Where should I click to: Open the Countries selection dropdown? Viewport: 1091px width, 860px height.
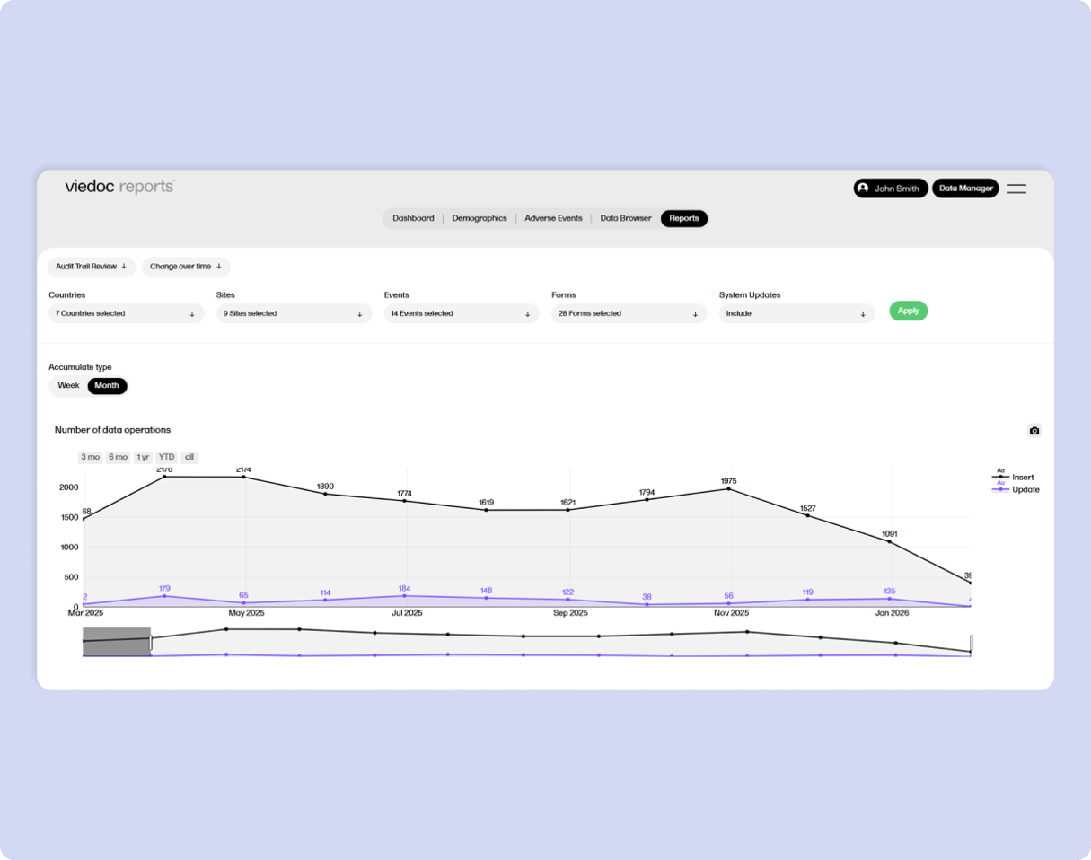pyautogui.click(x=126, y=313)
